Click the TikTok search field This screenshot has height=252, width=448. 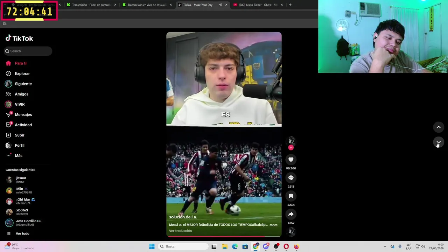pyautogui.click(x=28, y=51)
